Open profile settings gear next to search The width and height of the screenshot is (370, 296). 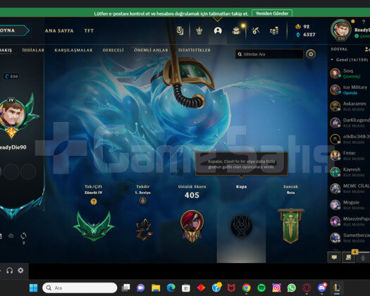(x=311, y=54)
